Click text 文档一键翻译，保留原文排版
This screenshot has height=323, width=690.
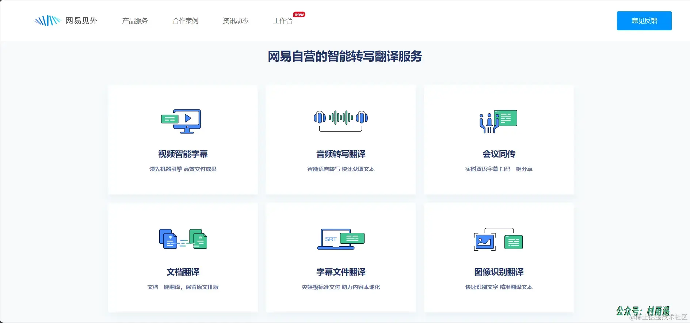183,287
